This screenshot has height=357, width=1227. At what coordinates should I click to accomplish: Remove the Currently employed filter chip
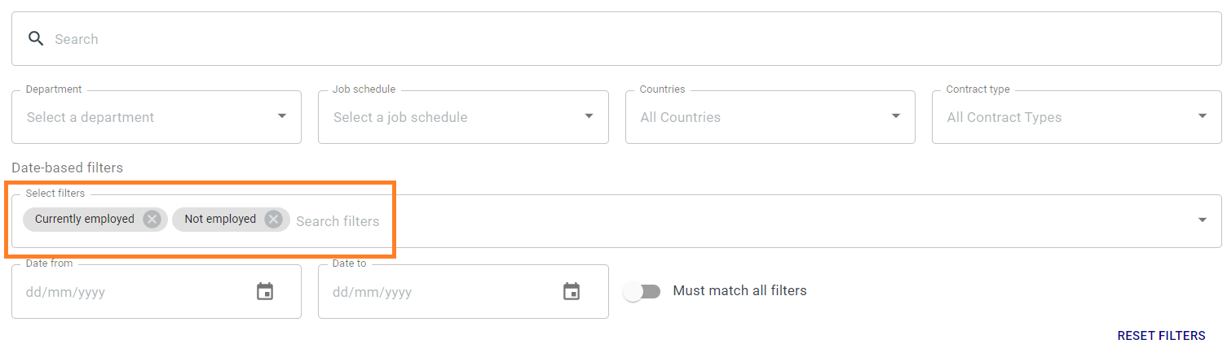152,220
